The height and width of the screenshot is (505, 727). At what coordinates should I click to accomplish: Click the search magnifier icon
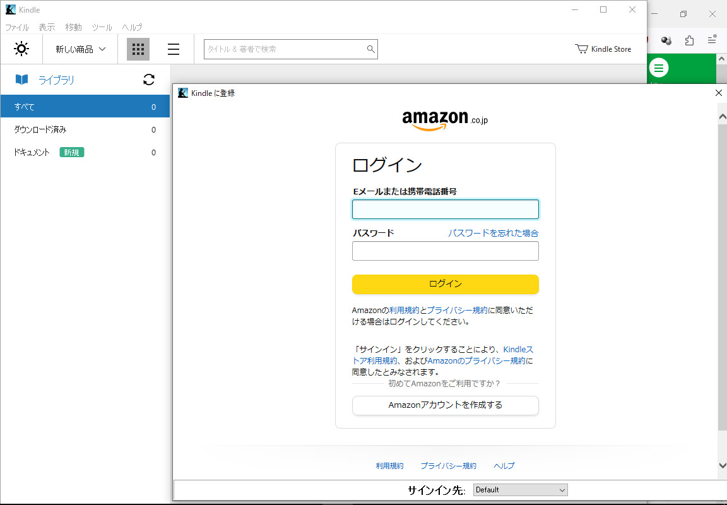(370, 49)
